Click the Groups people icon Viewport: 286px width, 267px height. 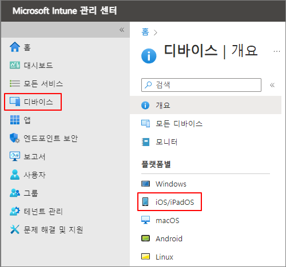pos(15,193)
